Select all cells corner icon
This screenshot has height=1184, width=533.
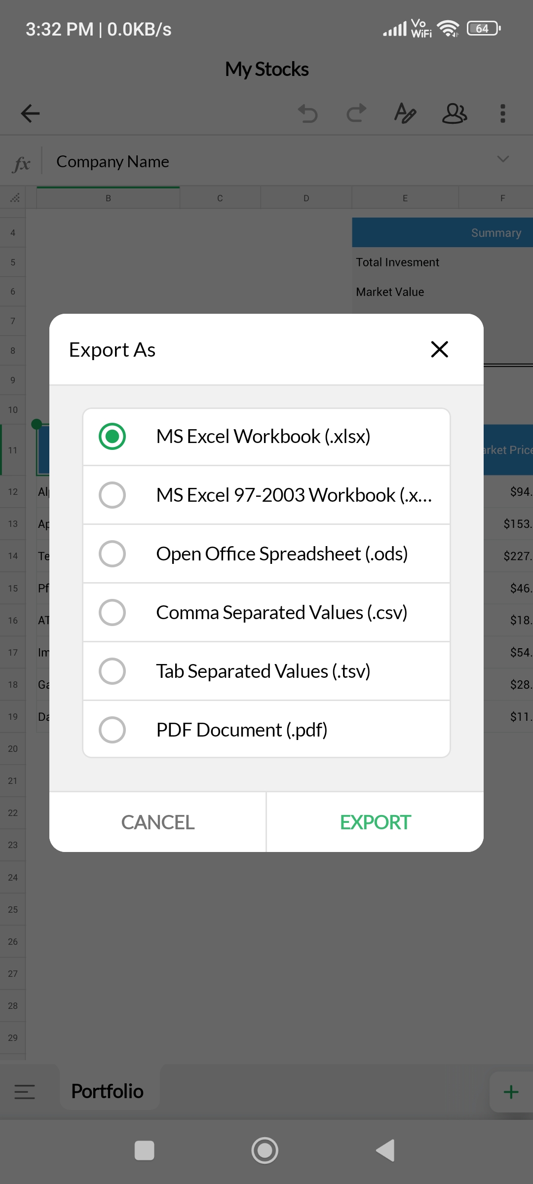[15, 198]
